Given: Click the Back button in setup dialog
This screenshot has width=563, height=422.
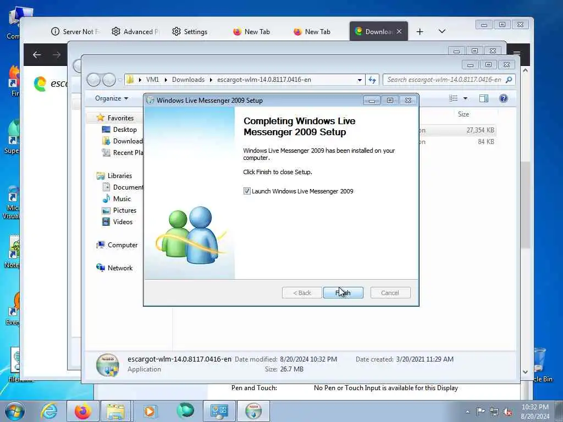Looking at the screenshot, I should (x=302, y=293).
